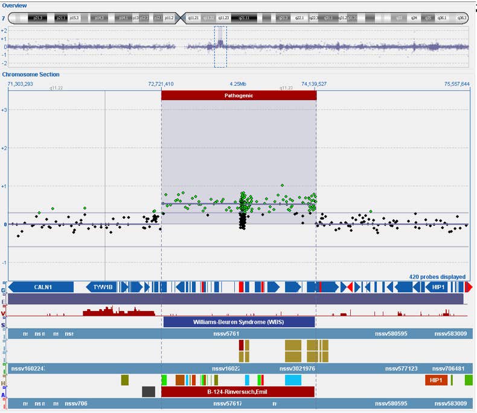This screenshot has width=477, height=413.
Task: Collapse the S track using its handle
Action: coord(5,318)
